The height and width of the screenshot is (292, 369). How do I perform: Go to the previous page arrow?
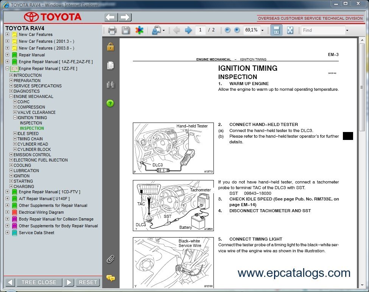click(x=176, y=30)
